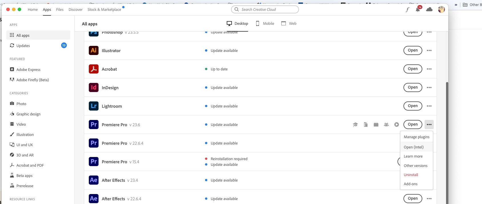Click the community people icon in Premiere Pro row

coord(386,125)
